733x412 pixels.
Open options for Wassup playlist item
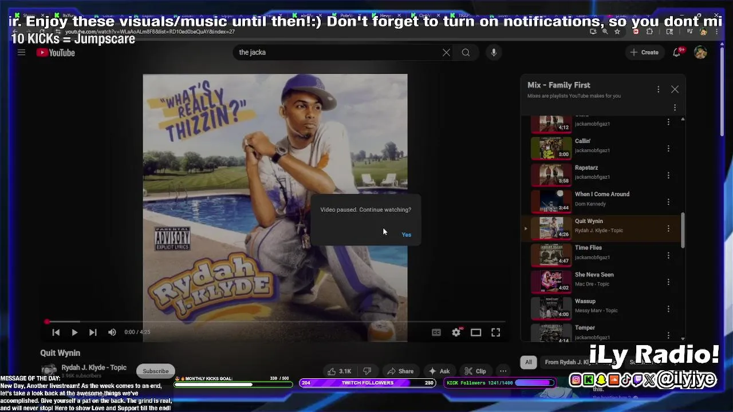point(668,309)
